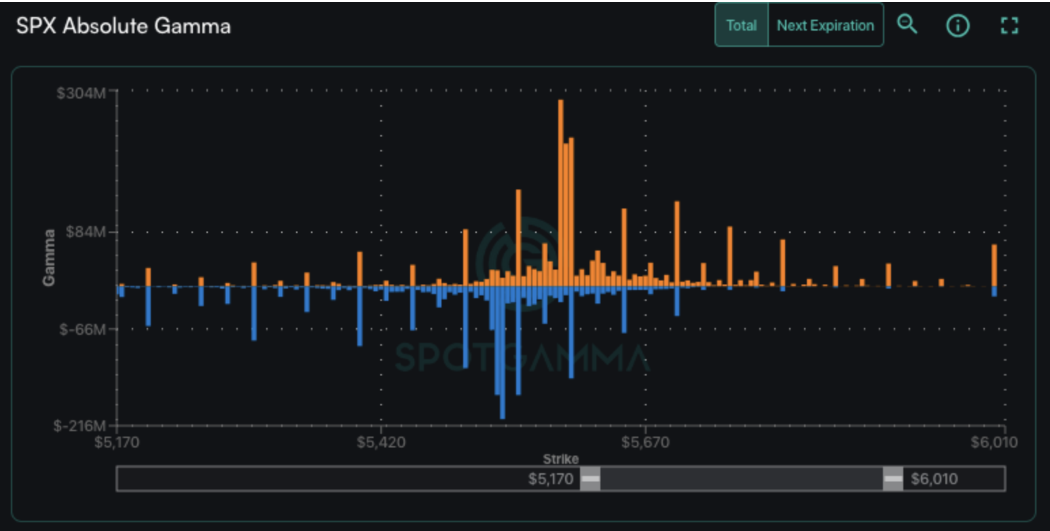This screenshot has width=1050, height=531.
Task: Click the $-216M y-axis label
Action: pos(81,426)
